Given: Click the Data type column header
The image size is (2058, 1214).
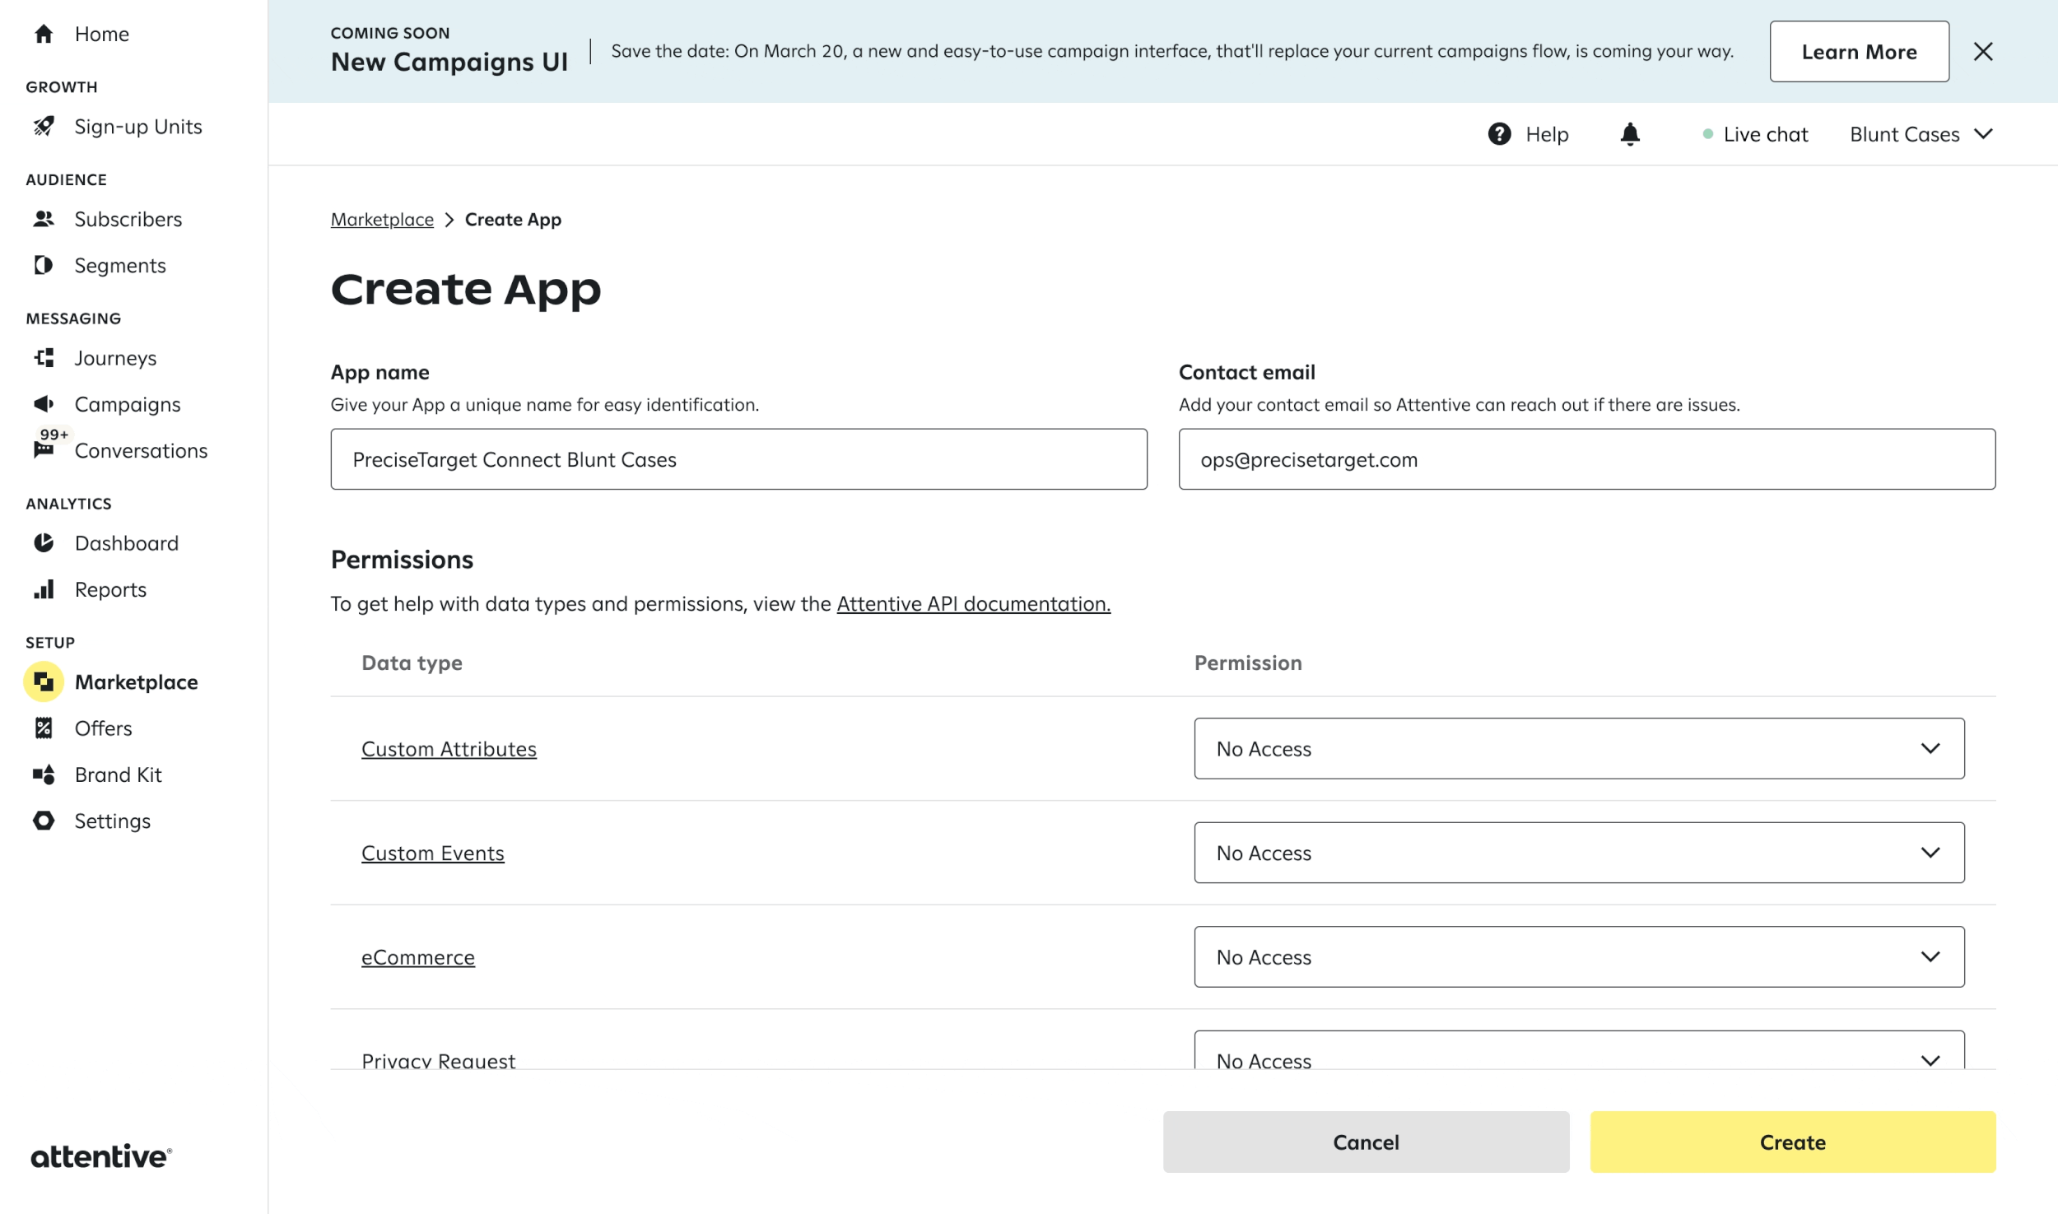Looking at the screenshot, I should 412,663.
